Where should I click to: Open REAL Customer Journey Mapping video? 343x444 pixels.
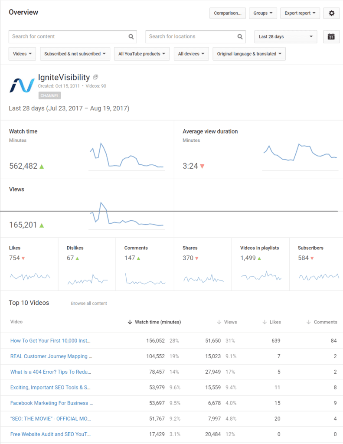(51, 356)
